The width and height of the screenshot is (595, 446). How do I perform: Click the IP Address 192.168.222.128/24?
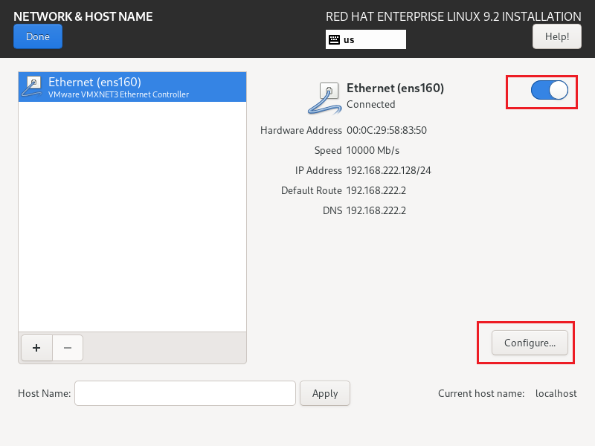coord(388,171)
